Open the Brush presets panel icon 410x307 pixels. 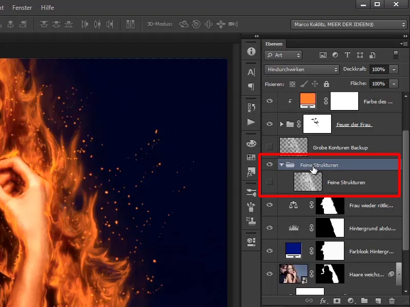point(251,193)
